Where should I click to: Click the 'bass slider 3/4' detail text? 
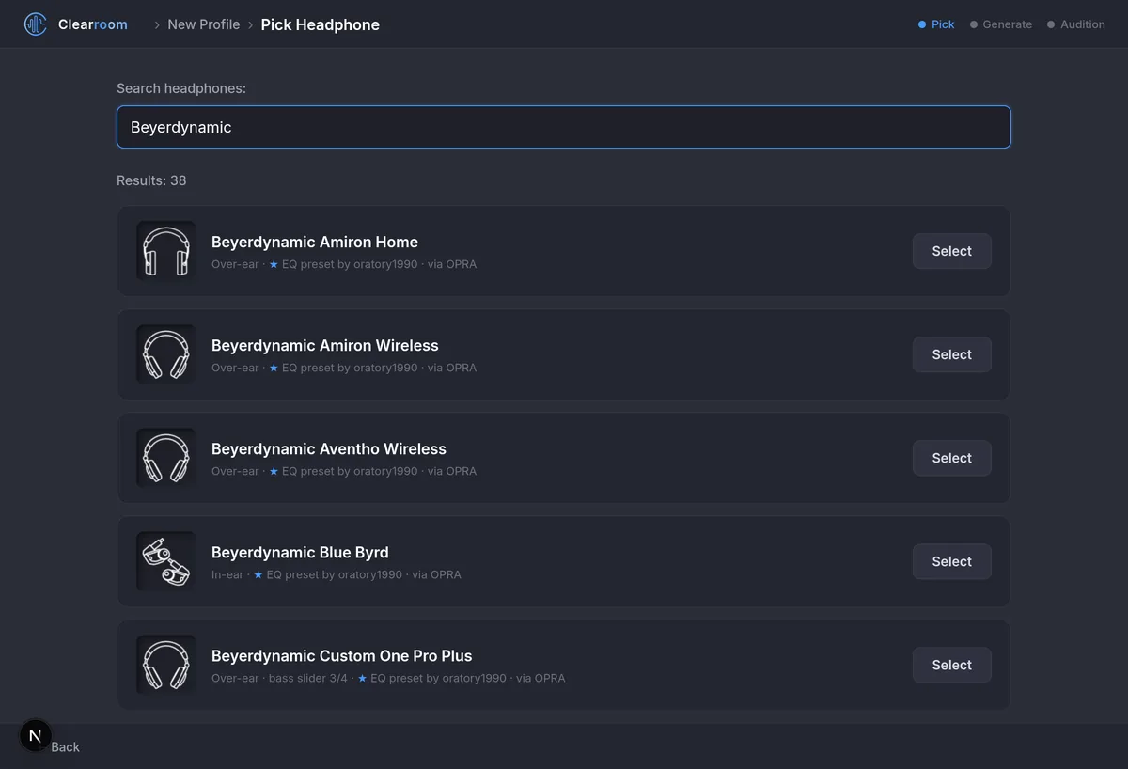(308, 678)
